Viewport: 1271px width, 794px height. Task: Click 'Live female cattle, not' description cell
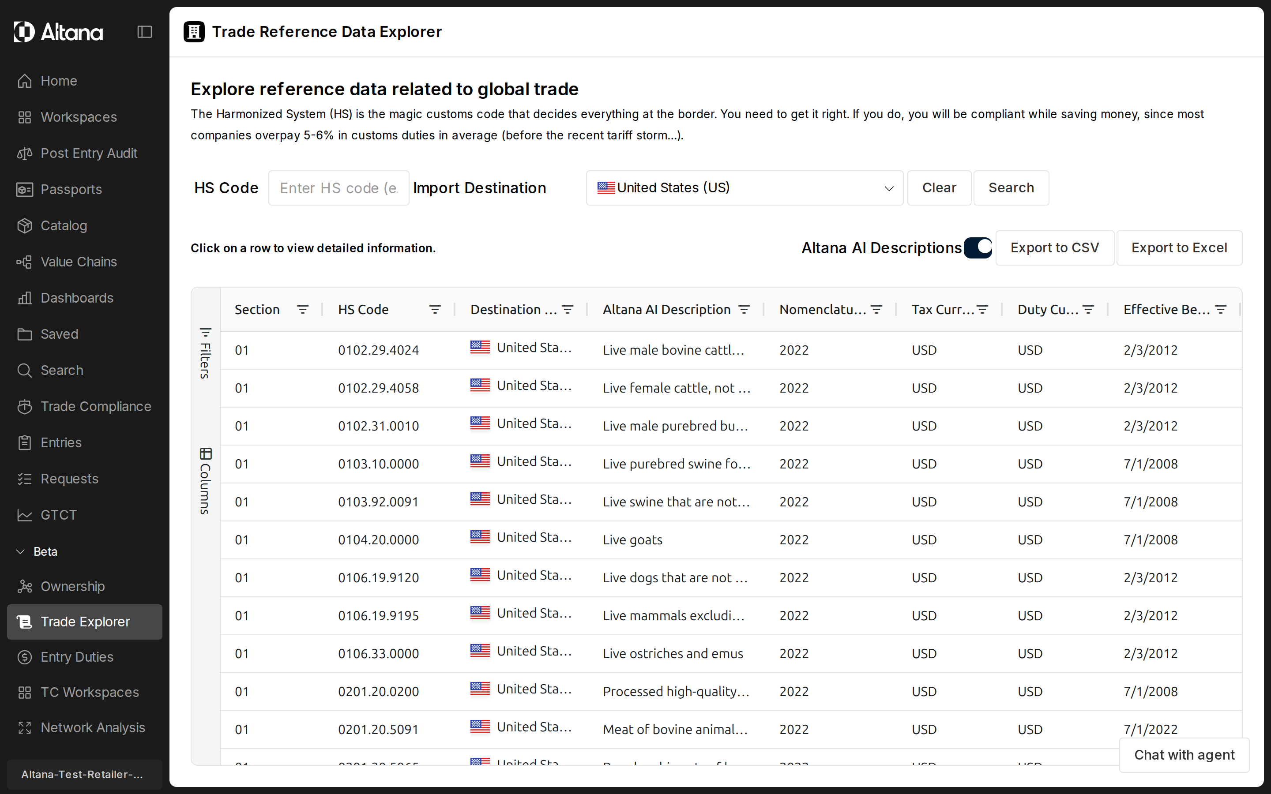coord(677,388)
